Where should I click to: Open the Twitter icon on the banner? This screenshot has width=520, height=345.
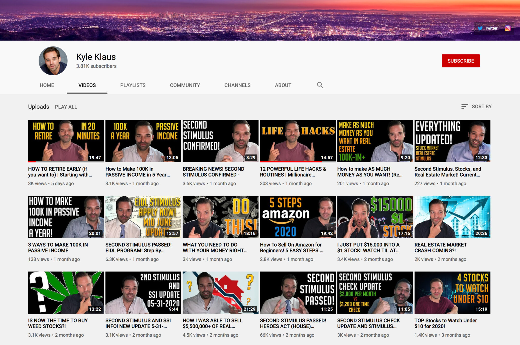click(480, 28)
